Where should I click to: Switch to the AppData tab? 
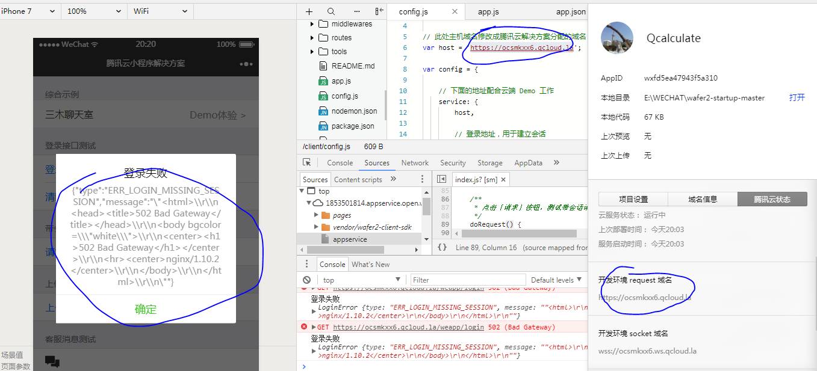[528, 163]
